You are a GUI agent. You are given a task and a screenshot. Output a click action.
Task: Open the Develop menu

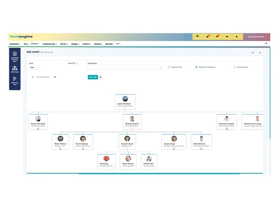coord(98,44)
